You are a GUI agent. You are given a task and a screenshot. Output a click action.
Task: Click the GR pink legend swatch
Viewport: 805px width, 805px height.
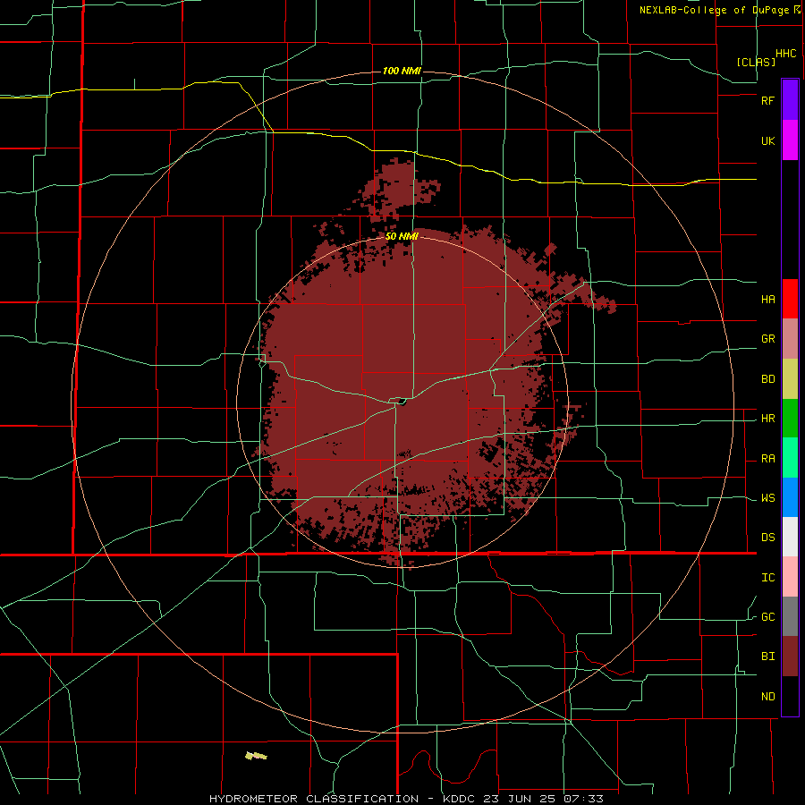(x=790, y=339)
